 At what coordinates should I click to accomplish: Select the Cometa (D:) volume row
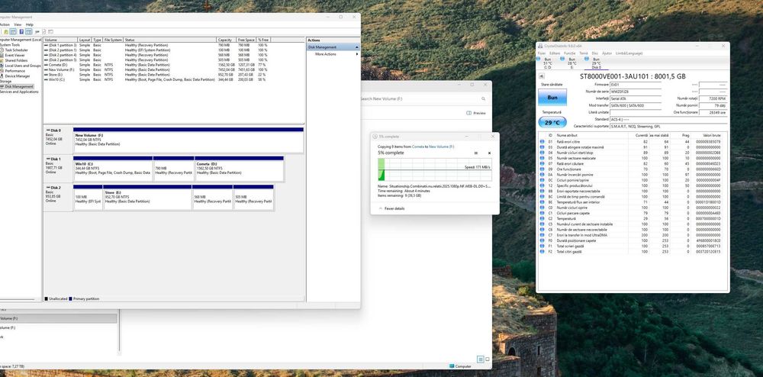(x=156, y=65)
